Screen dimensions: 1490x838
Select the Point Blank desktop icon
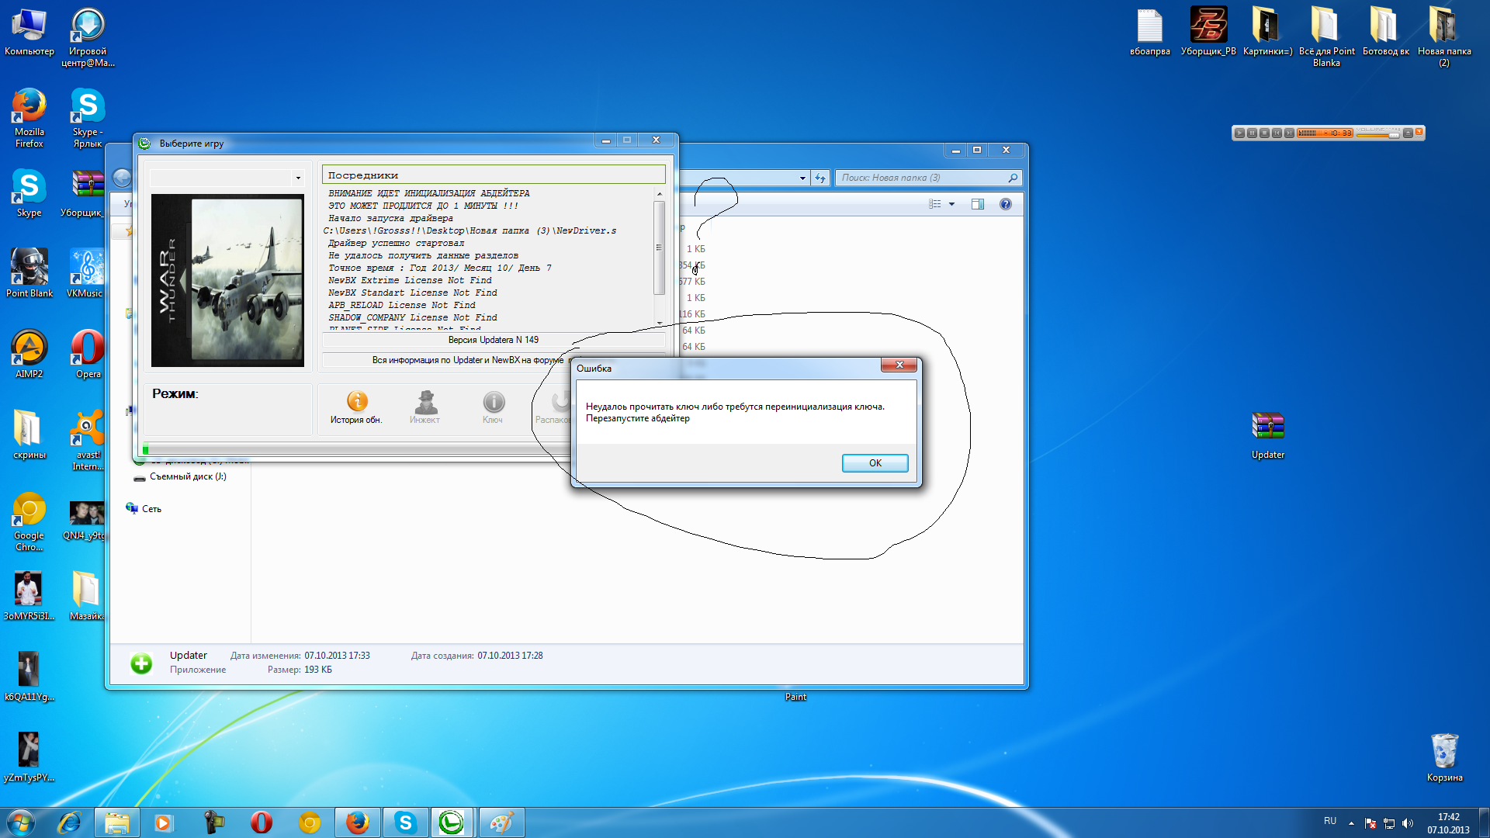tap(29, 273)
